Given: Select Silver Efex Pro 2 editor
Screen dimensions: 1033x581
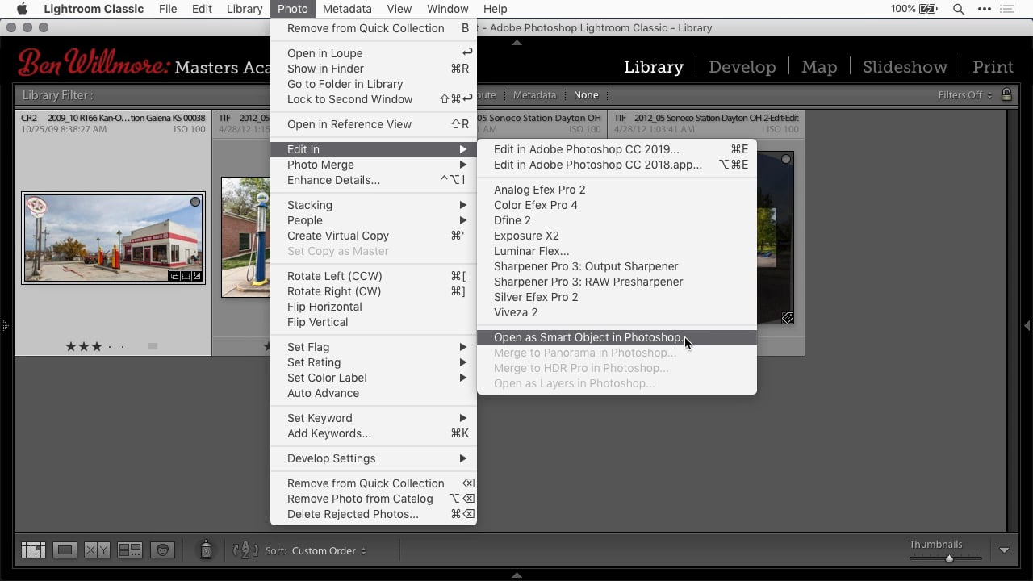Looking at the screenshot, I should [x=617, y=297].
